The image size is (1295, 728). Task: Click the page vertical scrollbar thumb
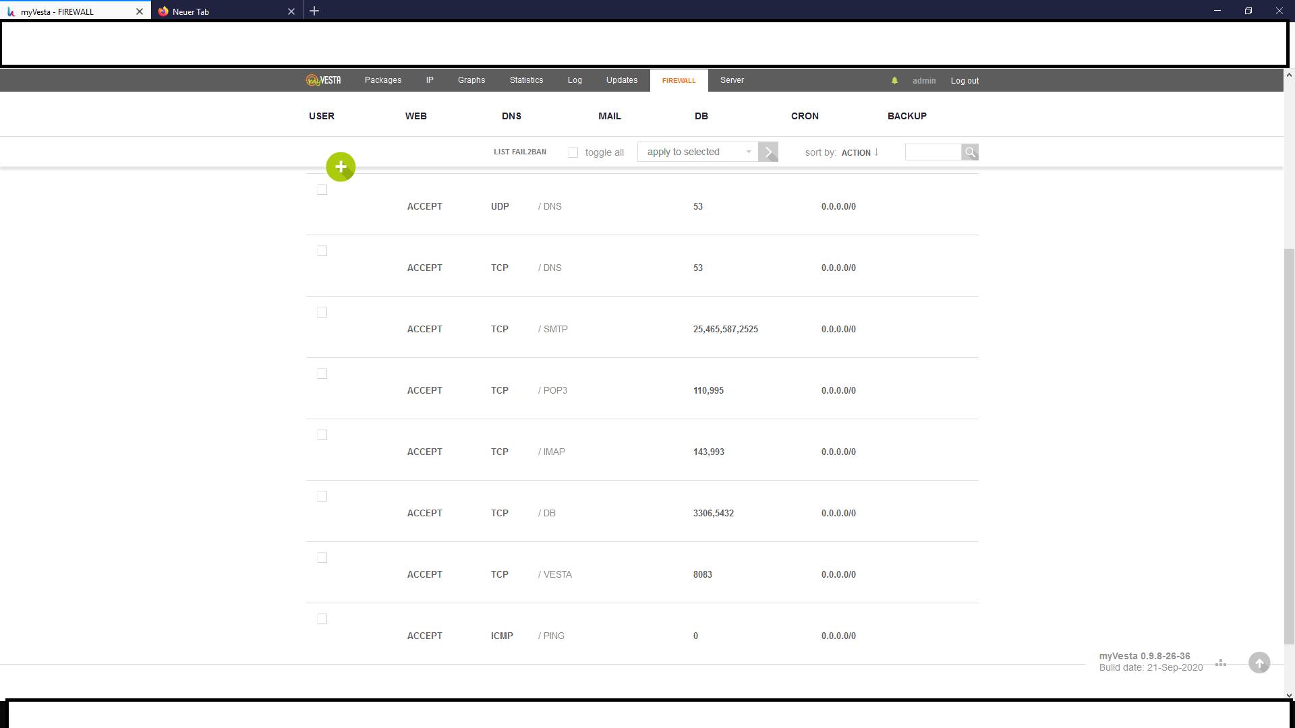pos(1289,446)
